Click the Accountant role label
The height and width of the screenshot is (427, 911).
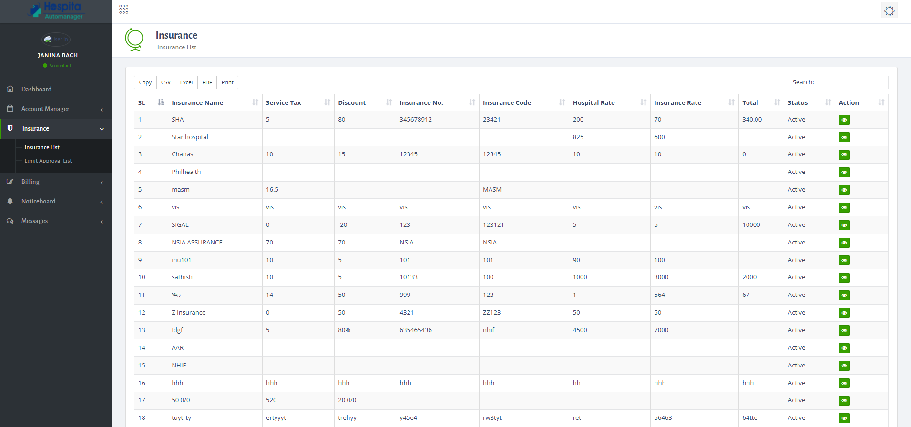60,66
